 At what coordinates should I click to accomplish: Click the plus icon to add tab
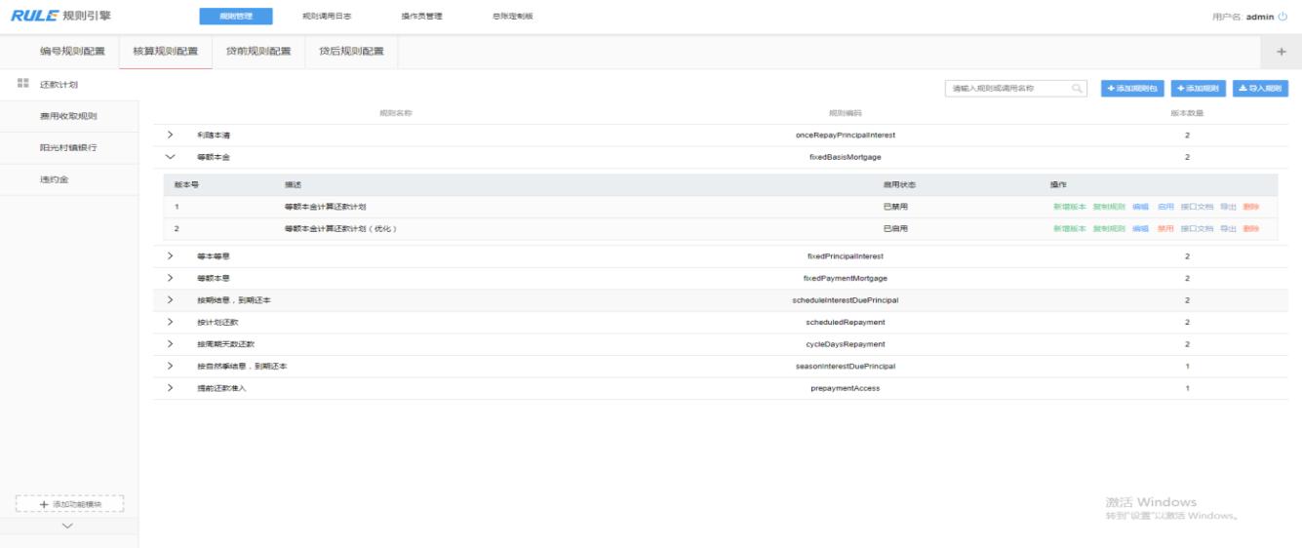point(1282,52)
